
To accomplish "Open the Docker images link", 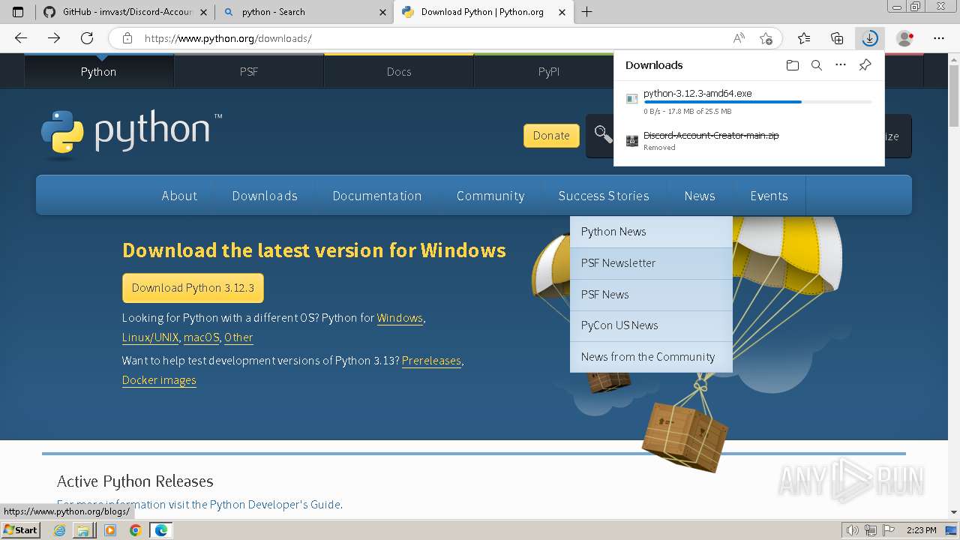I will pyautogui.click(x=159, y=380).
